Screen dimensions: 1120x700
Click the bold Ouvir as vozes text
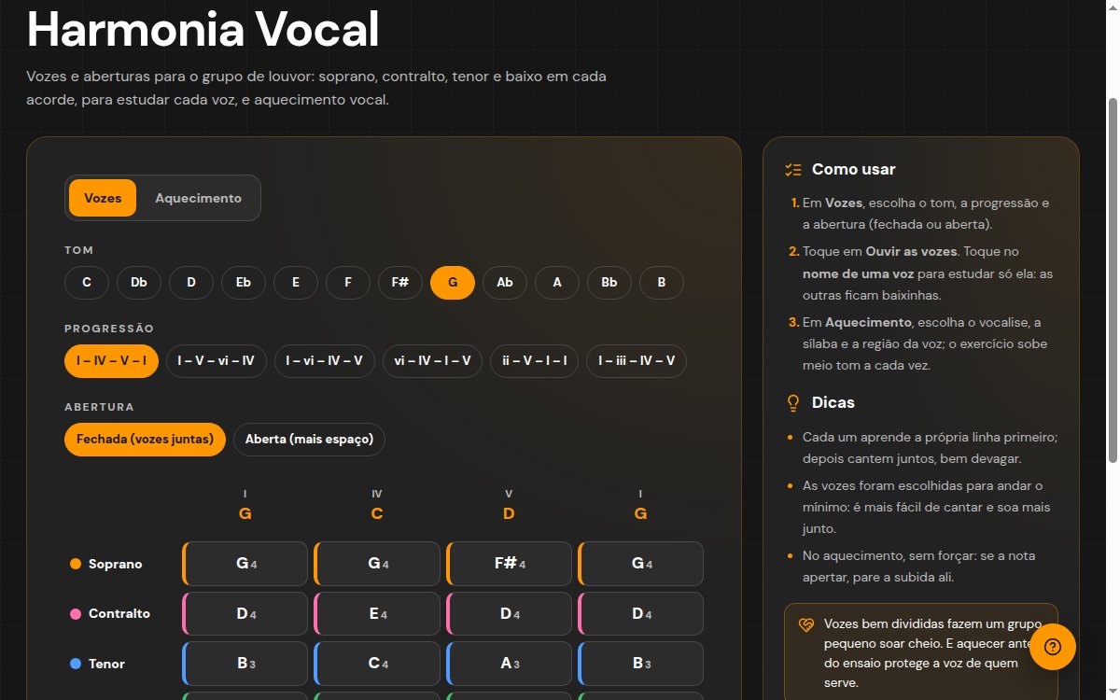[914, 252]
